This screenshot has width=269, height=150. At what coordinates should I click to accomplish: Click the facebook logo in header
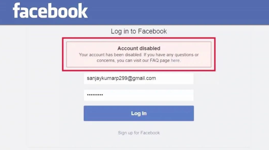(50, 11)
